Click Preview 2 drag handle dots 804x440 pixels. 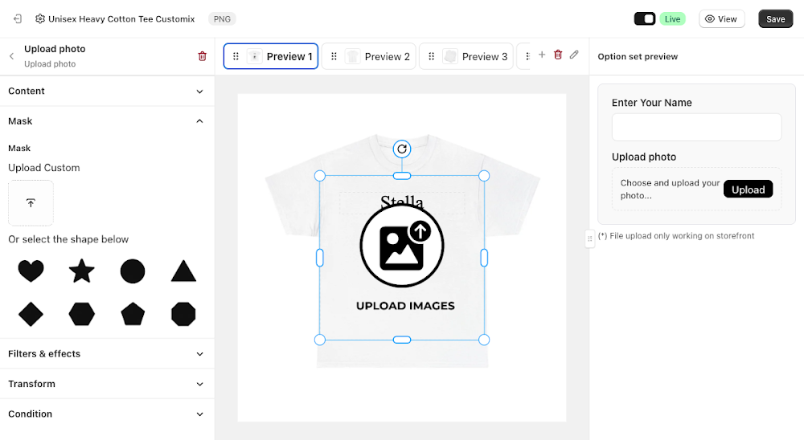click(x=334, y=56)
